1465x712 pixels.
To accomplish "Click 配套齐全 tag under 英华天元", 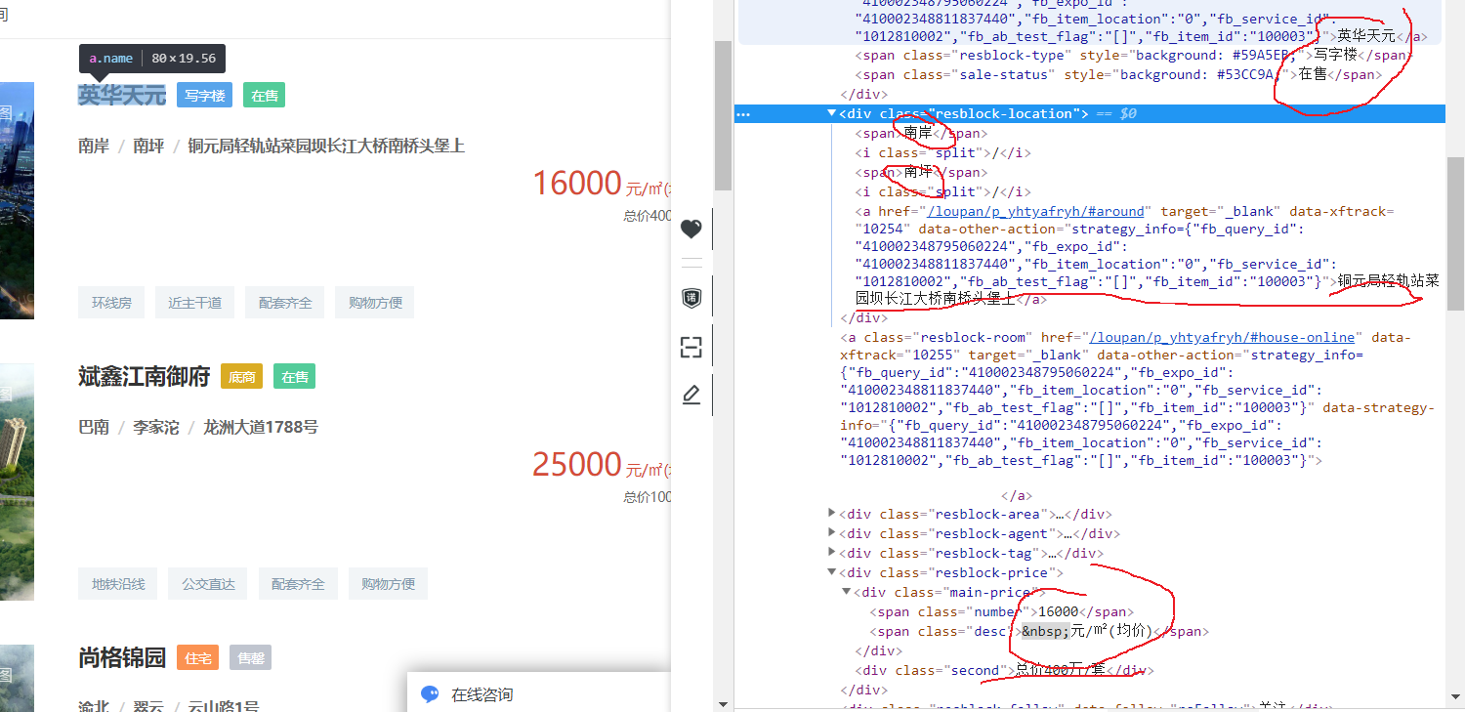I will click(x=285, y=303).
